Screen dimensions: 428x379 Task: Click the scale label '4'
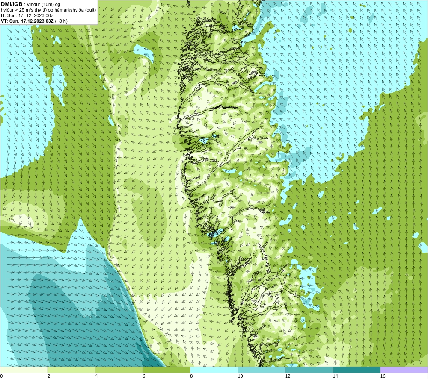tap(96, 376)
